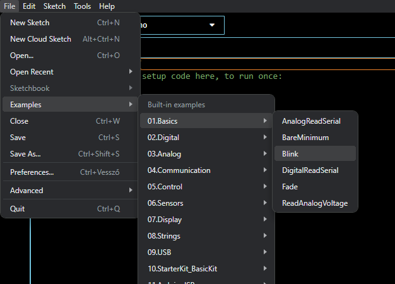Open the Blink example sketch
Viewport: 395px width, 284px height.
(291, 154)
